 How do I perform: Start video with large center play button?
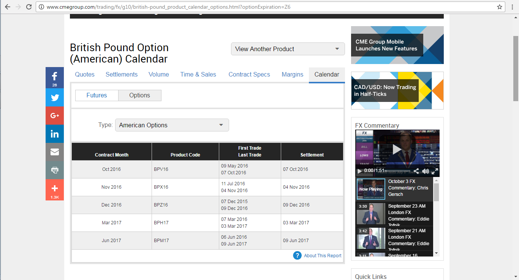[x=397, y=149]
